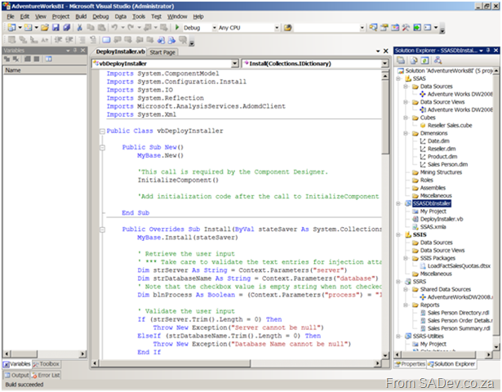Open the Find combo box dropdown arrow
The width and height of the screenshot is (502, 392).
tap(362, 28)
